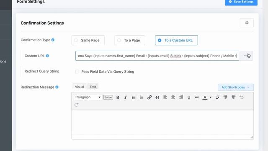The width and height of the screenshot is (268, 151).
Task: Increase indent in the editor toolbar
Action: coord(233,97)
